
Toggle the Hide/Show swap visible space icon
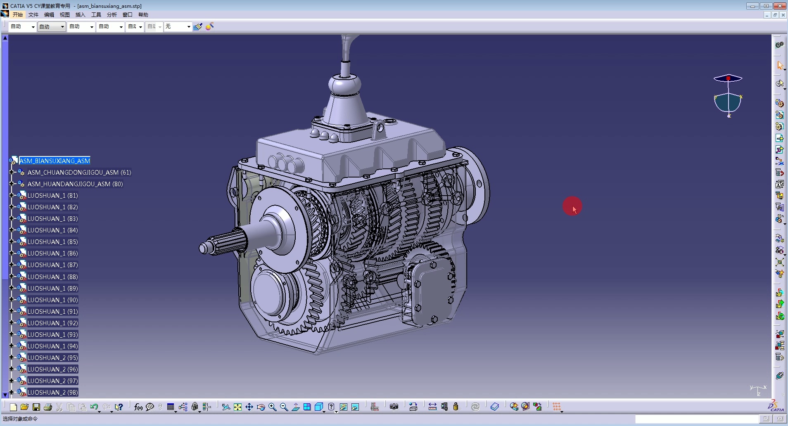tap(355, 407)
